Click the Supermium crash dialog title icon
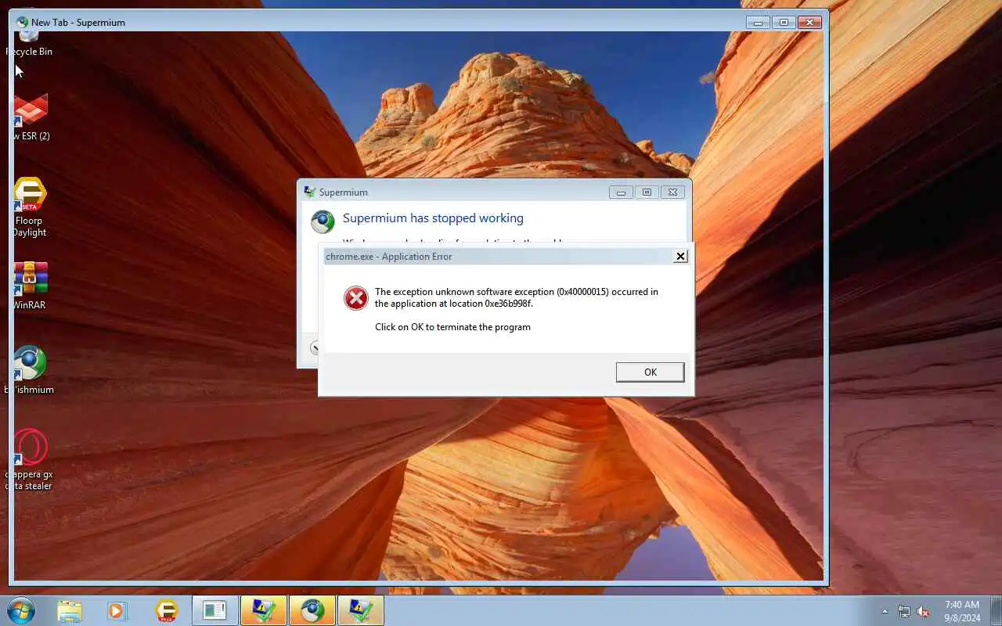Image resolution: width=1002 pixels, height=626 pixels. click(310, 192)
